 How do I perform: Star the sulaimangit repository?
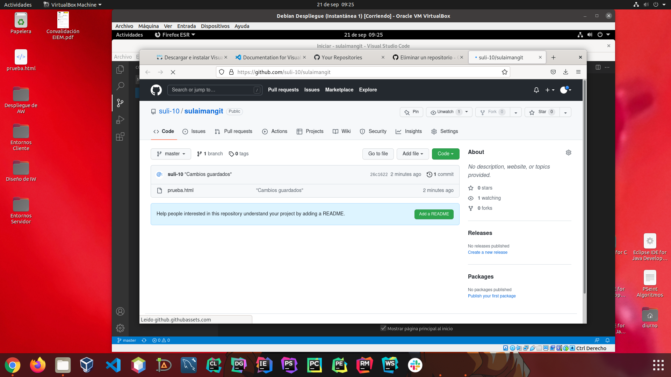tap(541, 112)
